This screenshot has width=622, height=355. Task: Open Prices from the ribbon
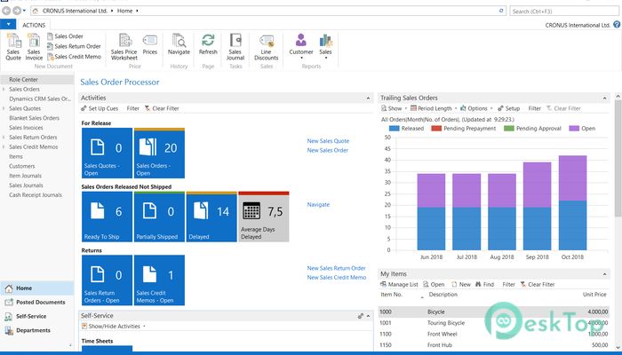pos(150,44)
